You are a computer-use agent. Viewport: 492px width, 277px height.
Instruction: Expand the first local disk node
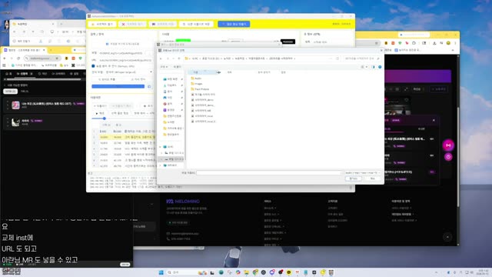click(x=162, y=153)
